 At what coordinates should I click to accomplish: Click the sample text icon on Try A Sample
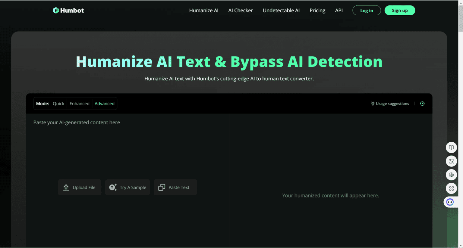pos(112,187)
